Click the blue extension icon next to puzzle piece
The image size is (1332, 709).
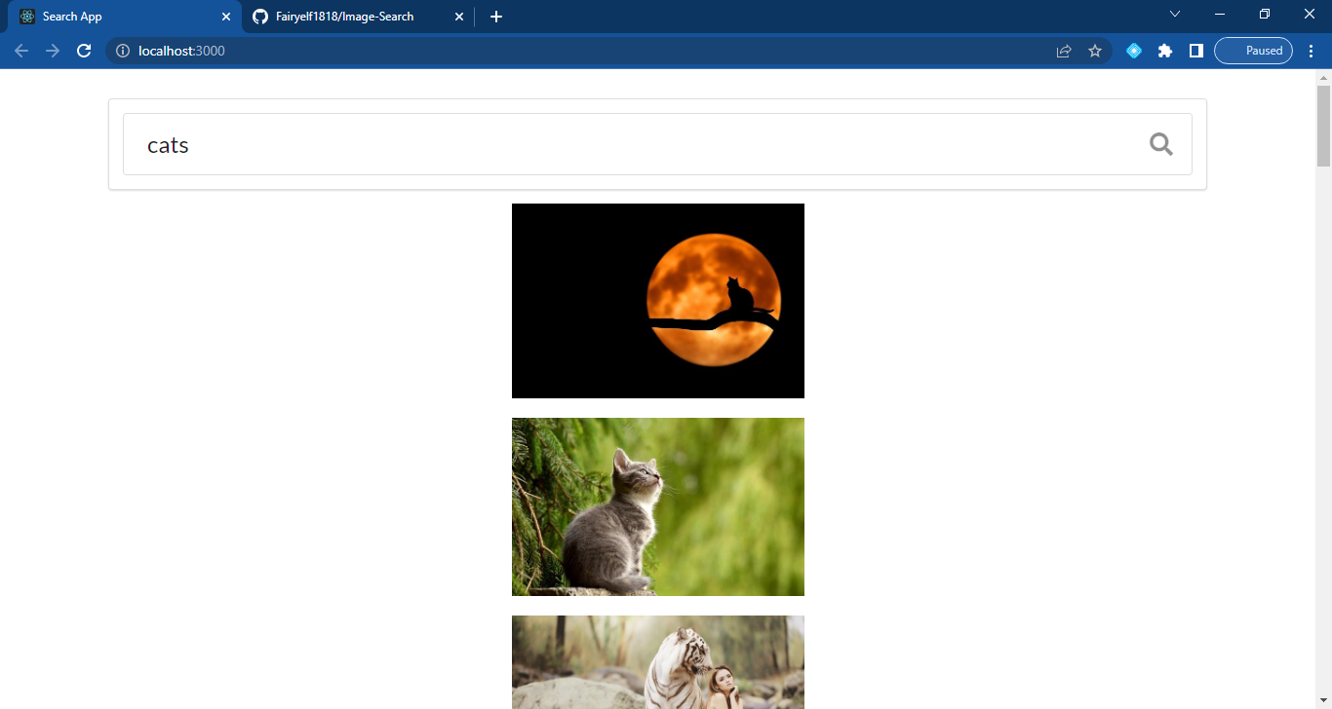1133,51
